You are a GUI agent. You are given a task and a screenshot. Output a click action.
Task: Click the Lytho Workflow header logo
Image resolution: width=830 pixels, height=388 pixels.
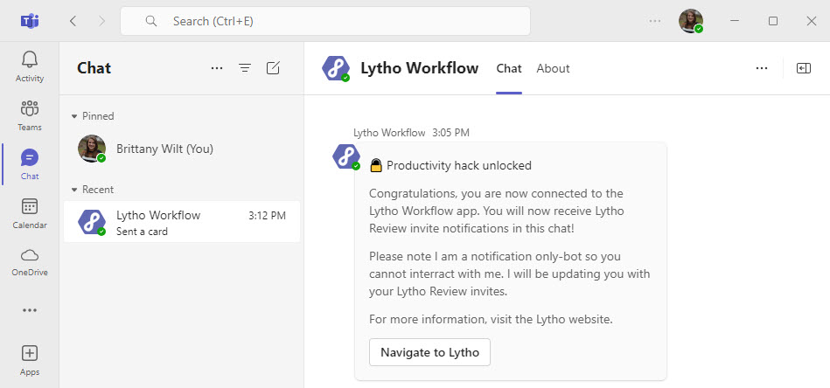pyautogui.click(x=336, y=68)
